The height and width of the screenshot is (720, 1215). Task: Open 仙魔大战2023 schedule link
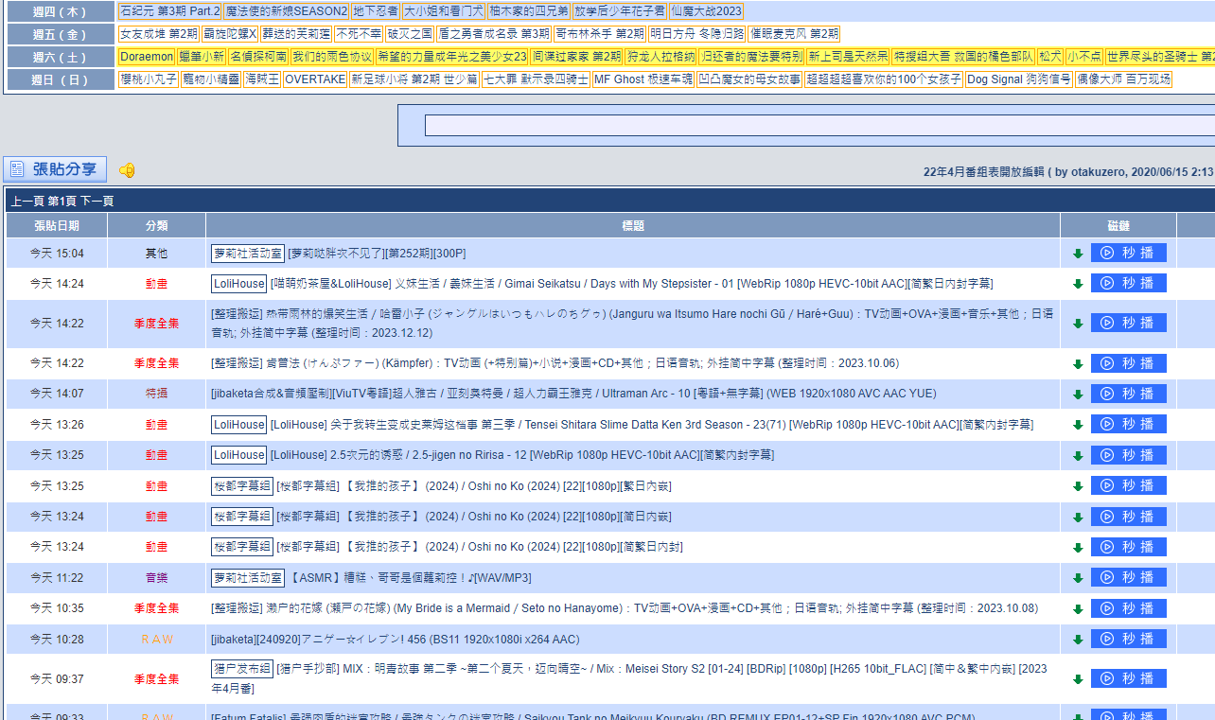pyautogui.click(x=706, y=11)
